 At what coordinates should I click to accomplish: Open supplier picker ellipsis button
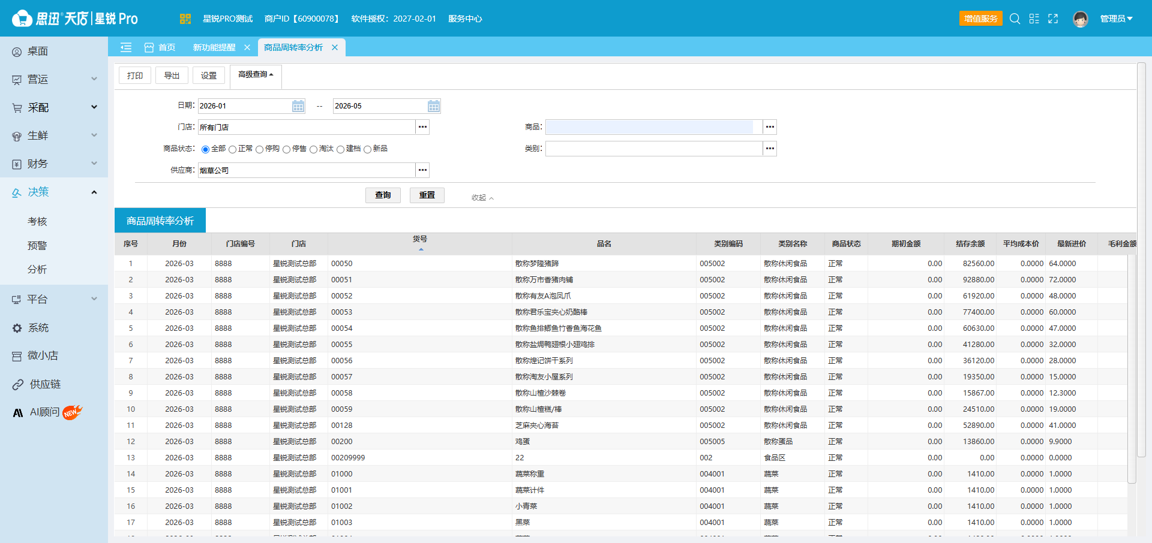pyautogui.click(x=423, y=170)
